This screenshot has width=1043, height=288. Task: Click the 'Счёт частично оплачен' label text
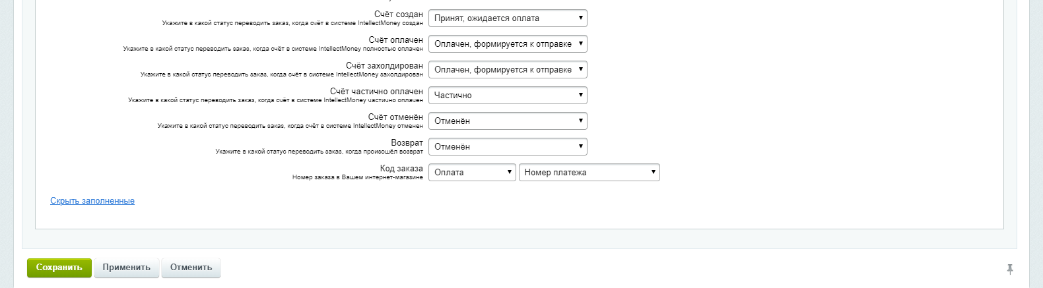click(376, 91)
